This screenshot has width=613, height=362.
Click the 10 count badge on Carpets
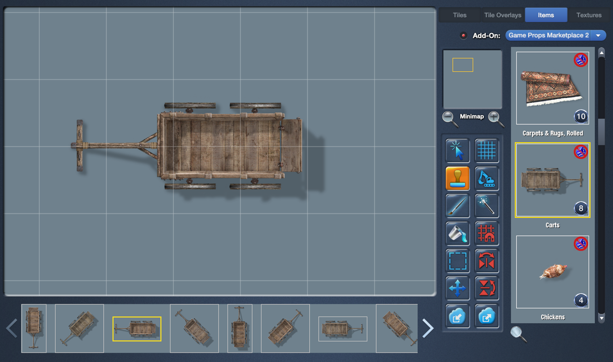[581, 116]
